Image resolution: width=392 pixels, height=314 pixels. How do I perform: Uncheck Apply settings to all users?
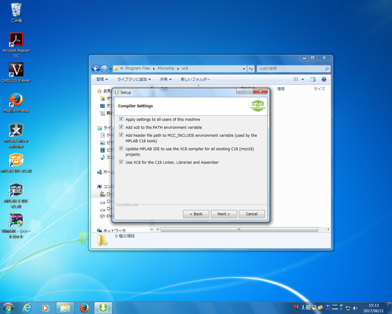(121, 119)
